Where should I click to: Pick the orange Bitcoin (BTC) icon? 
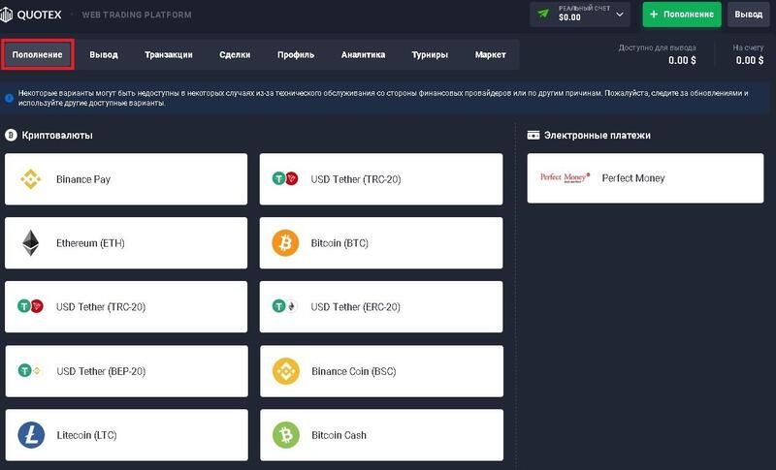(x=285, y=242)
